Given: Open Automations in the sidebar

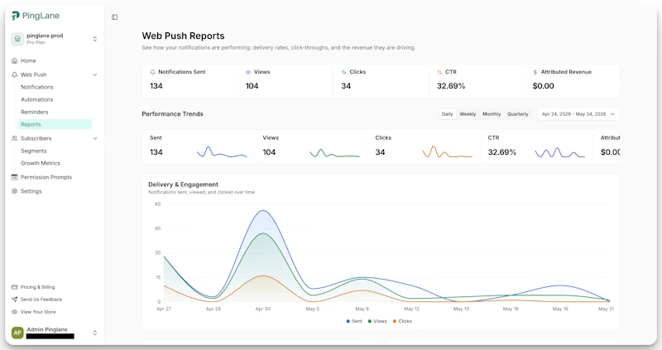Looking at the screenshot, I should [37, 99].
